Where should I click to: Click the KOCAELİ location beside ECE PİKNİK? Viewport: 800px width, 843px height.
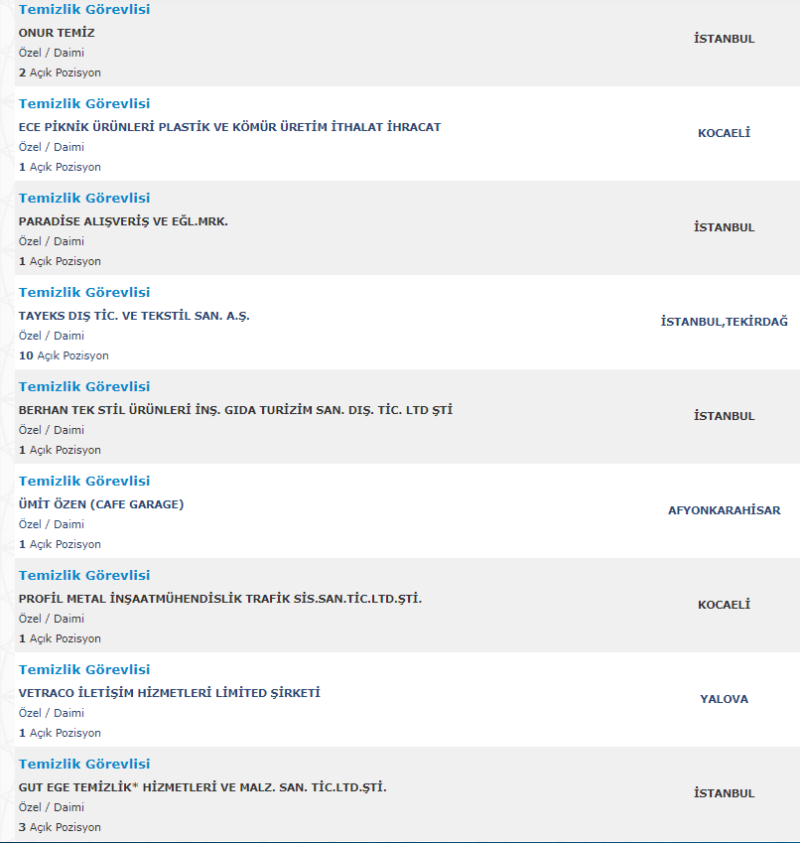[724, 133]
